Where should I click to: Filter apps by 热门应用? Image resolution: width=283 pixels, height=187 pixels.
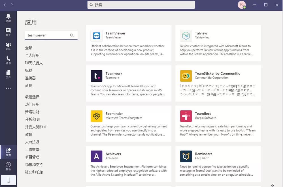tap(32, 104)
